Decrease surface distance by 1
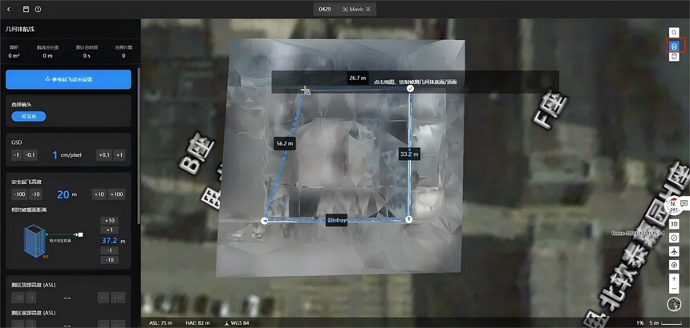Screen dimensions: 690x328 point(109,250)
